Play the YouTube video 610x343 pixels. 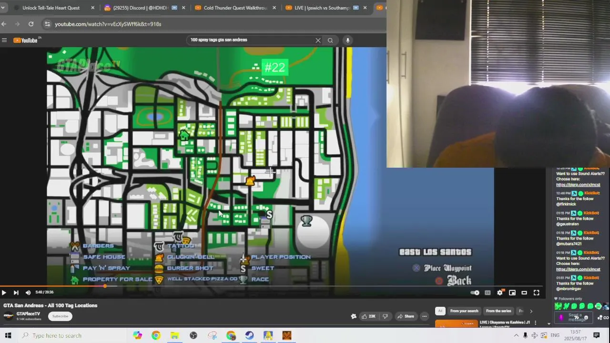(4, 293)
